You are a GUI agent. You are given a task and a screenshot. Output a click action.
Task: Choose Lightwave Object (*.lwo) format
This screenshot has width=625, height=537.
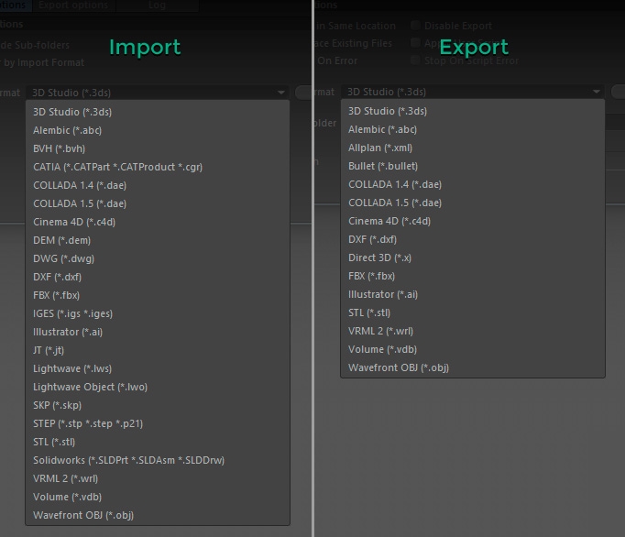(x=158, y=387)
